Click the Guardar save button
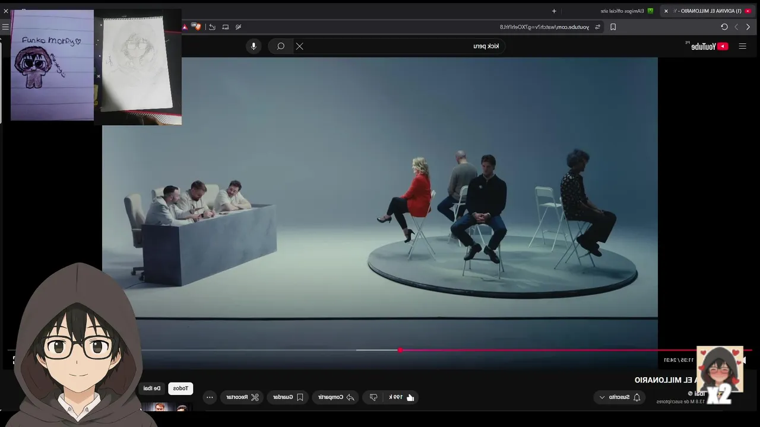760x427 pixels. (x=288, y=397)
